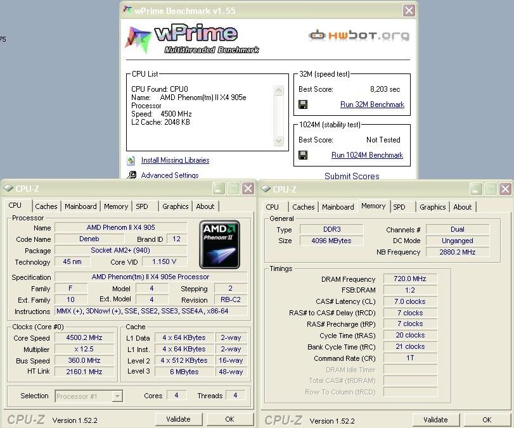This screenshot has width=514, height=428.
Task: Click the Code Name value Deneb
Action: pos(89,239)
